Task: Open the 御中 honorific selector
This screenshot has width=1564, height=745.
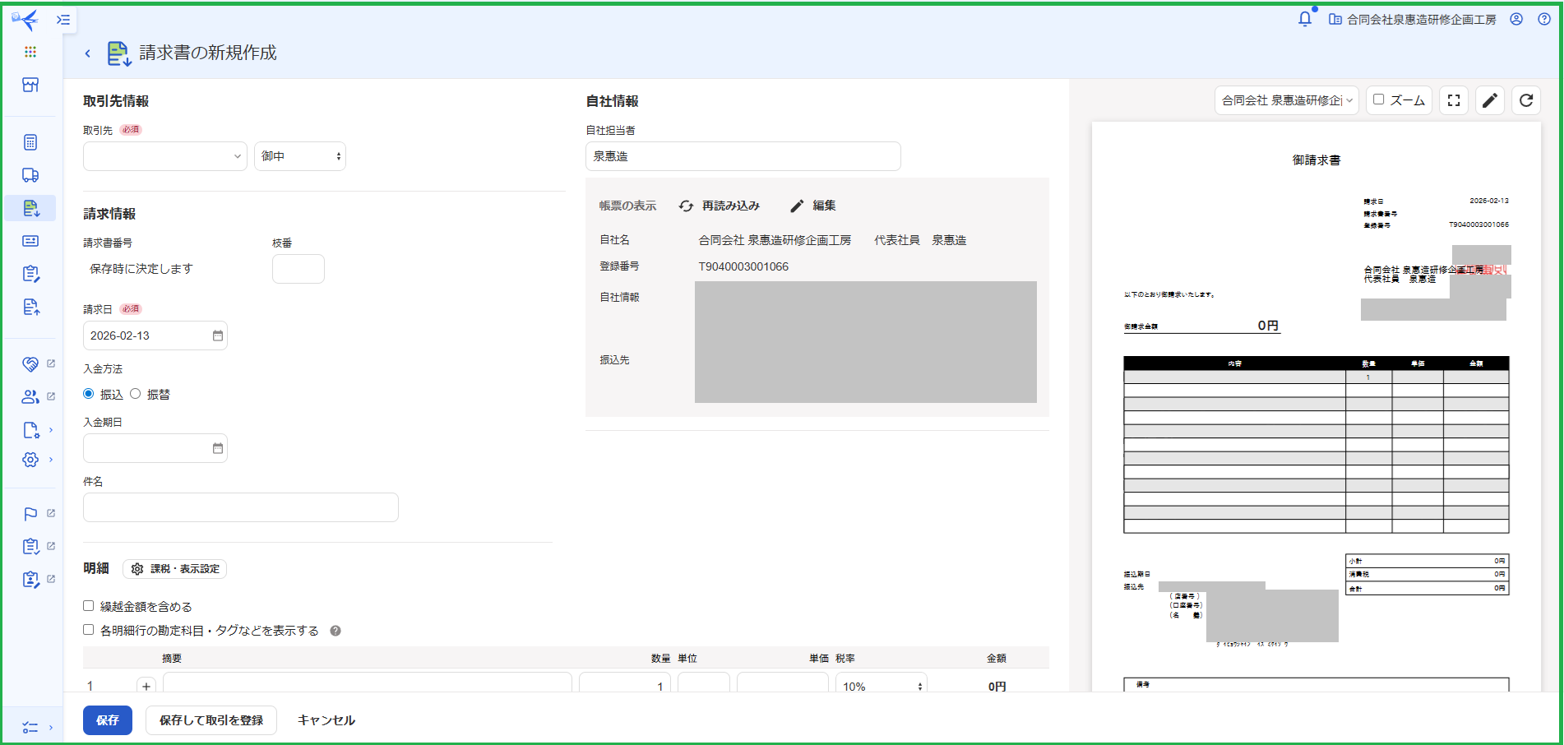Action: point(300,156)
